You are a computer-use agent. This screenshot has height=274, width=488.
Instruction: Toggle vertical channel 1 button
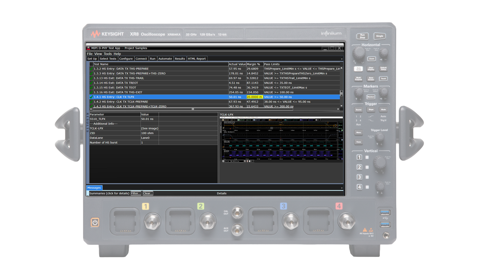[359, 157]
